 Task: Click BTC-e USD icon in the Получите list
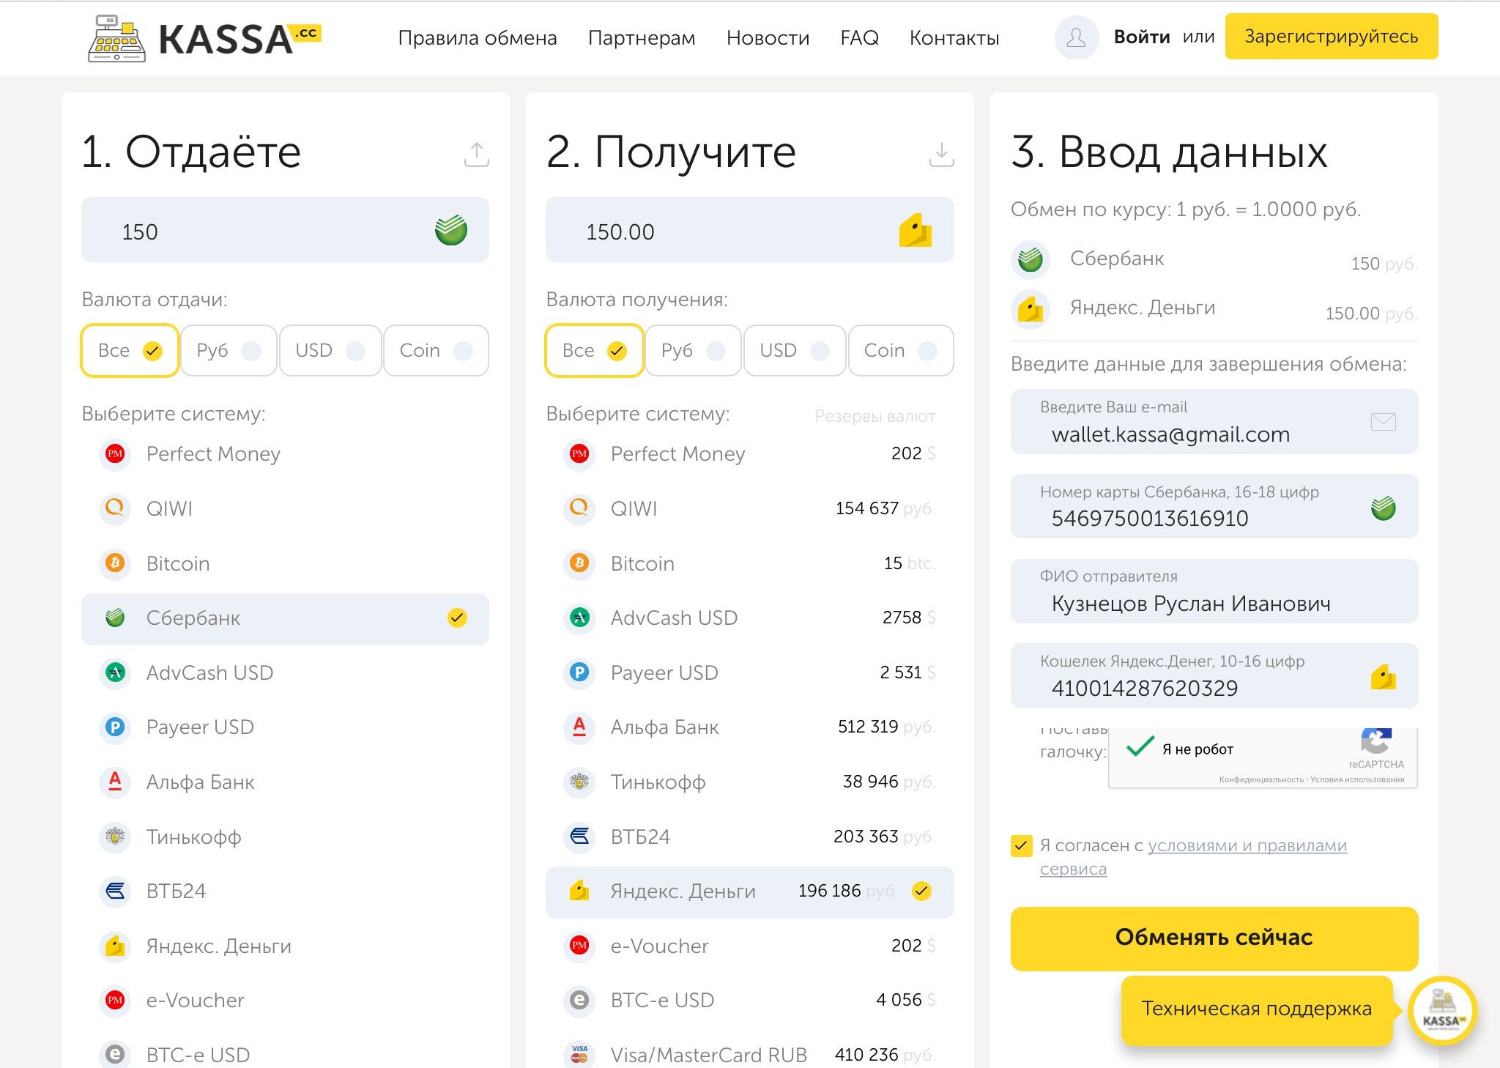pos(579,1000)
